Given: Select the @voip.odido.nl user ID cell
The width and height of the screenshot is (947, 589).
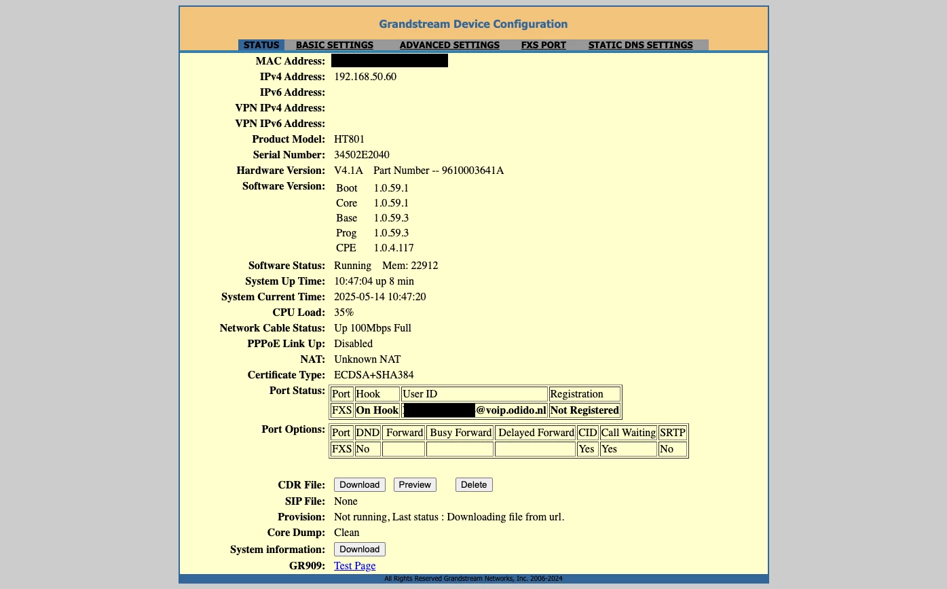Looking at the screenshot, I should [474, 410].
